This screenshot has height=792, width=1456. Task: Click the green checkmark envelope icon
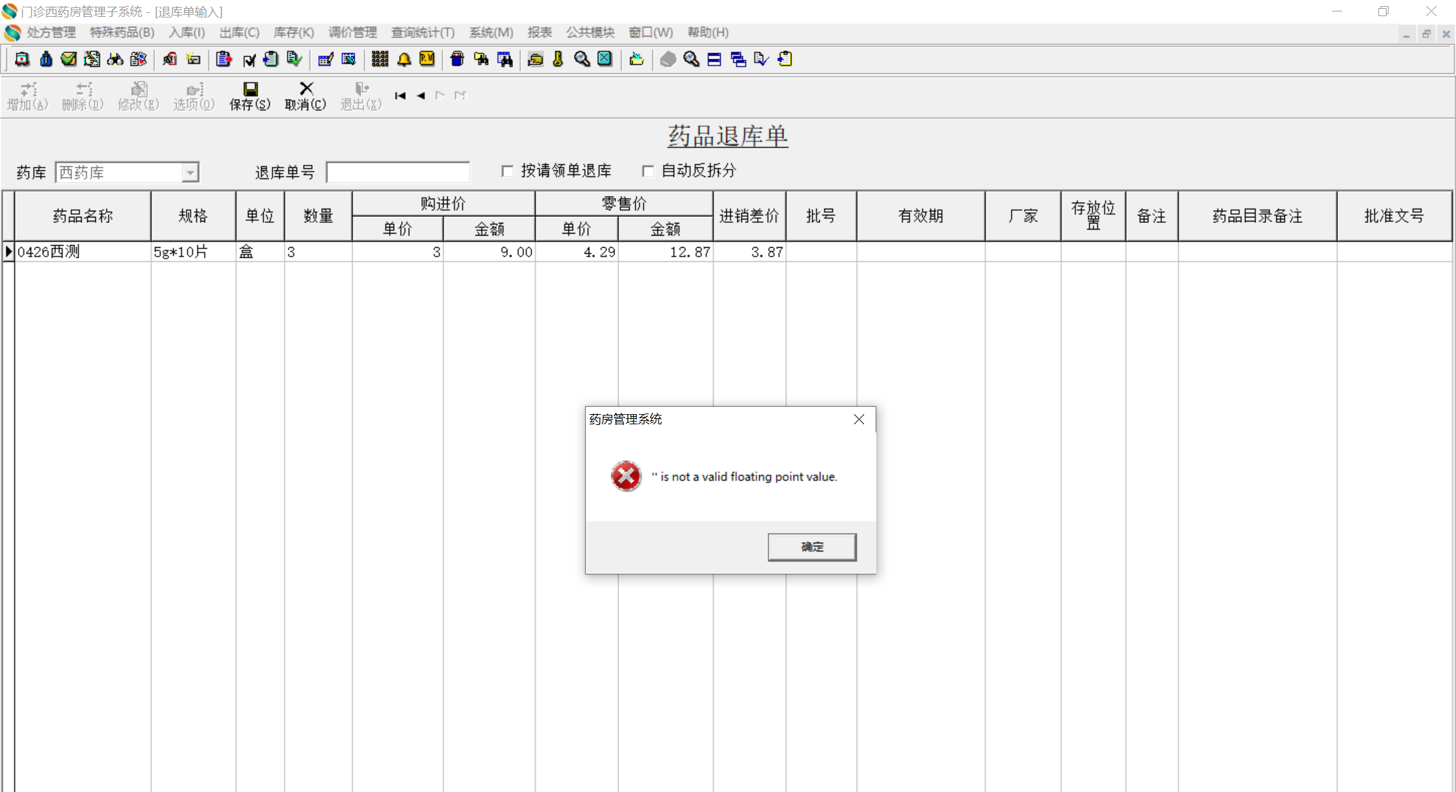point(69,60)
